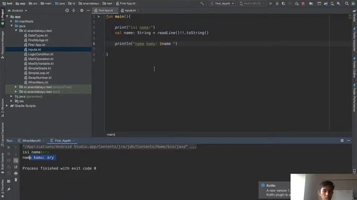Click the Debug bug icon in top toolbar
Image resolution: width=357 pixels, height=200 pixels.
tap(277, 4)
